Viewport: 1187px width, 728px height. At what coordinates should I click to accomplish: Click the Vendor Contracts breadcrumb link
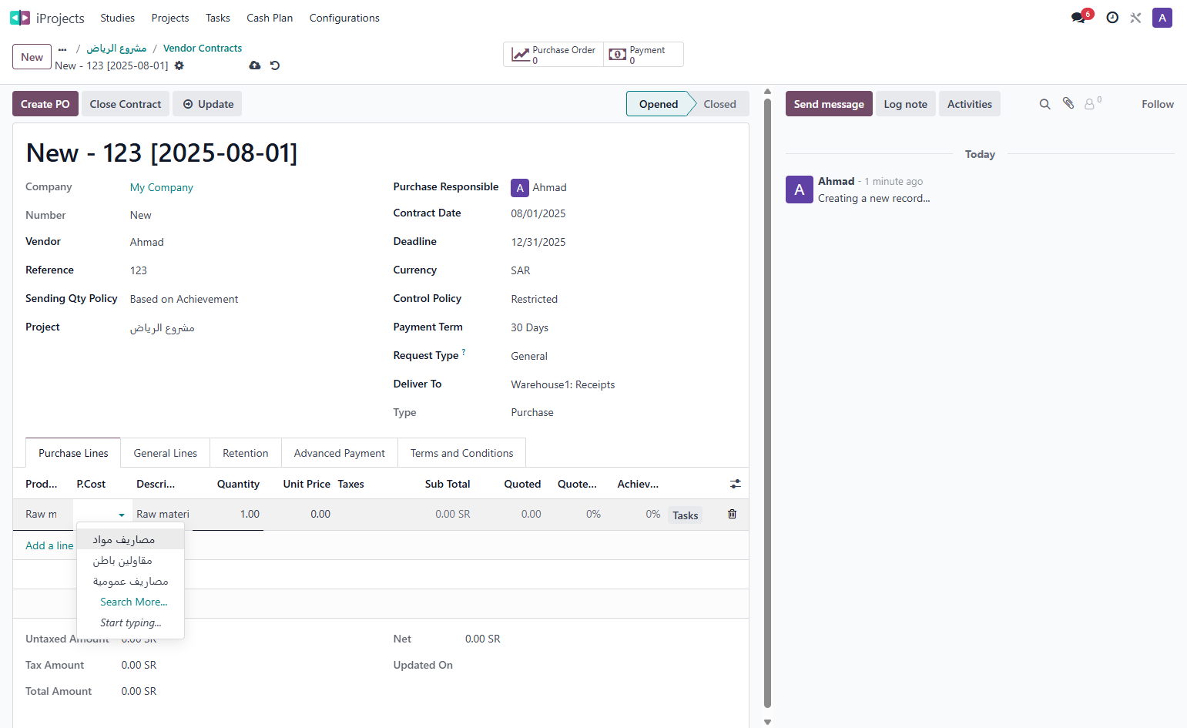tap(203, 48)
